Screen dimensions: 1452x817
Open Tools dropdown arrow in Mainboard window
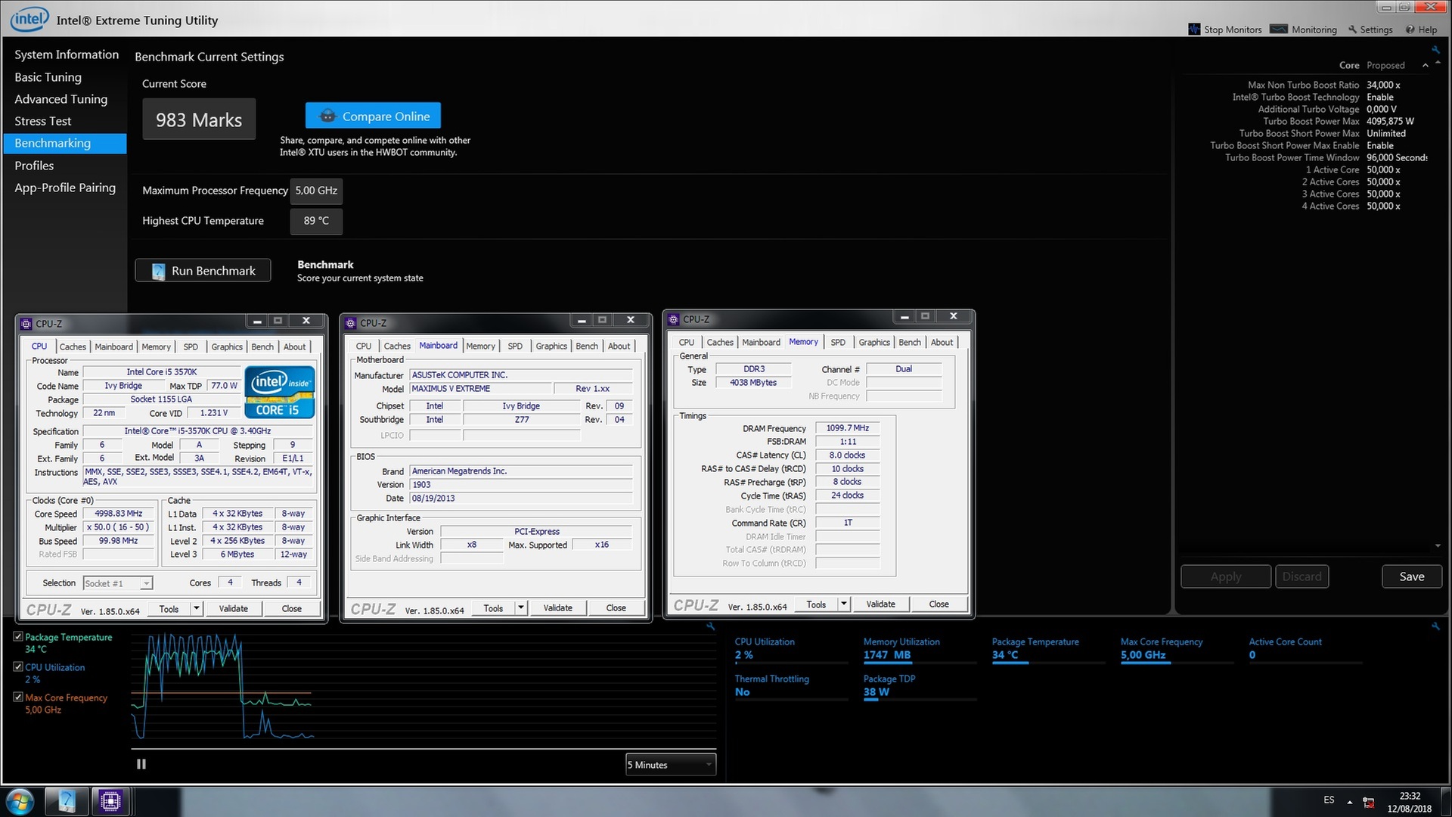(x=521, y=607)
